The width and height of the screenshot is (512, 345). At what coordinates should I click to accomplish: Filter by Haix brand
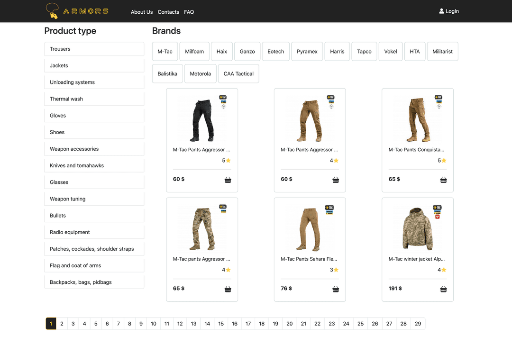coord(222,51)
